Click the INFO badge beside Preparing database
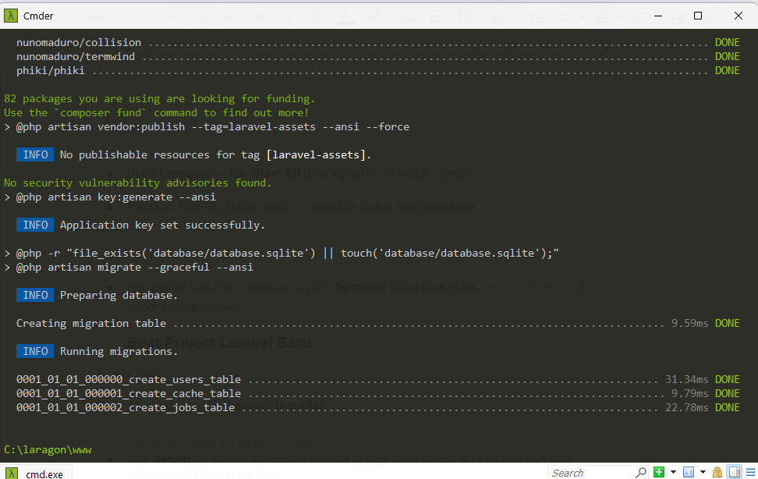The height and width of the screenshot is (479, 758). 35,296
